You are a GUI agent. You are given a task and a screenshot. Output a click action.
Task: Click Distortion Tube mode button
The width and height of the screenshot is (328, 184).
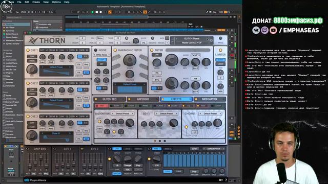(99, 128)
